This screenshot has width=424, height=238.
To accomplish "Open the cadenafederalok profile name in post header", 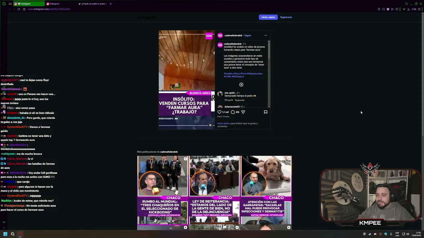I will [x=233, y=35].
